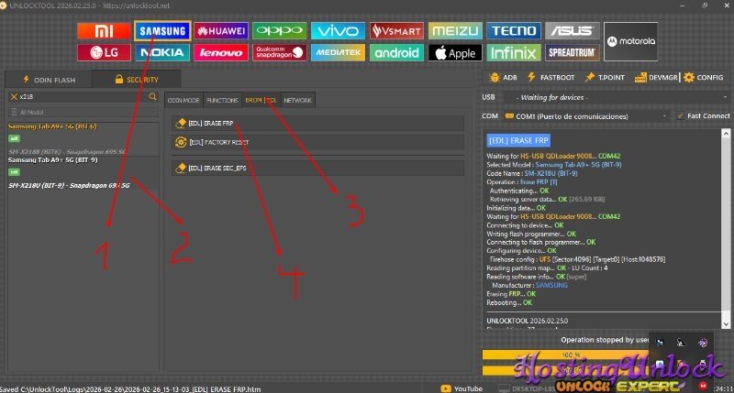Click the 100 % progress bar
Image resolution: width=734 pixels, height=393 pixels.
pos(565,355)
